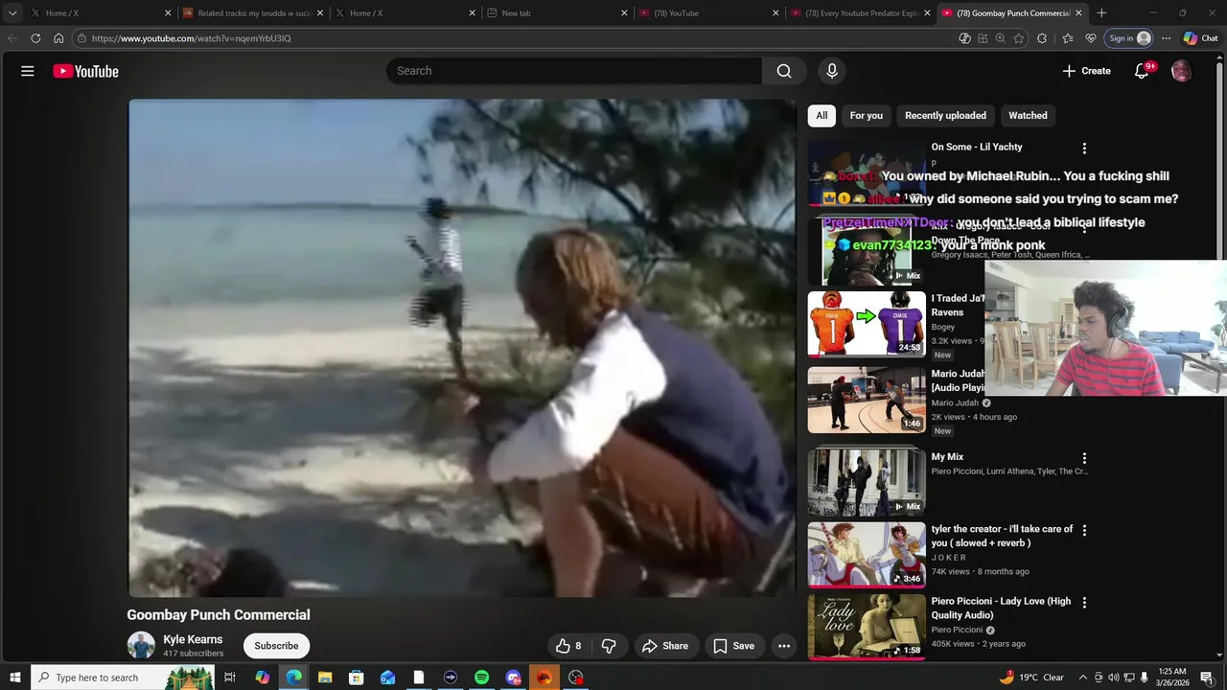Open the Mario Judah channel name
The image size is (1227, 690).
[x=956, y=402]
